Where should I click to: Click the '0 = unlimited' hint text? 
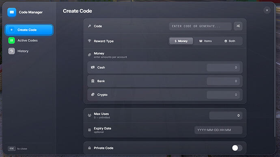pyautogui.click(x=102, y=118)
